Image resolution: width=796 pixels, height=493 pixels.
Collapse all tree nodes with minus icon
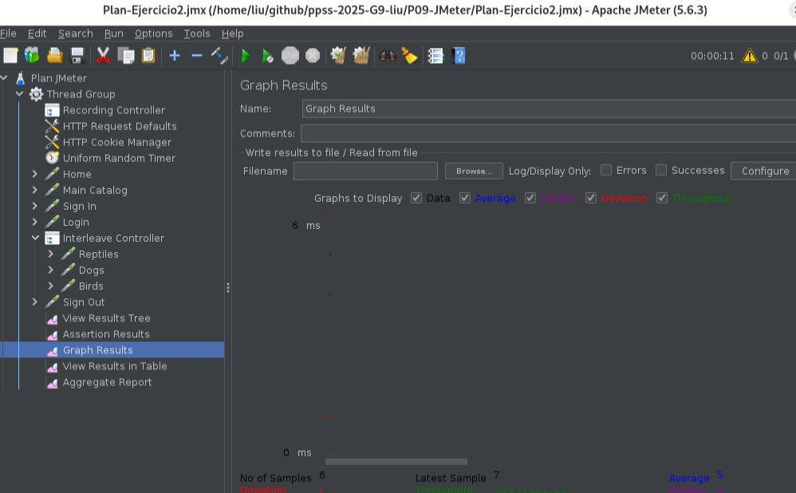(x=197, y=55)
